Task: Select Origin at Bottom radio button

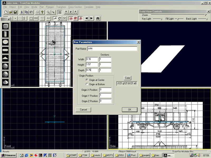Action: coord(87,84)
